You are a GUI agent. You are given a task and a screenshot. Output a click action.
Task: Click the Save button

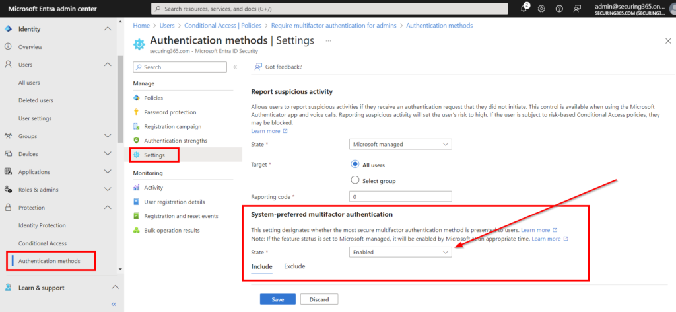tap(278, 299)
